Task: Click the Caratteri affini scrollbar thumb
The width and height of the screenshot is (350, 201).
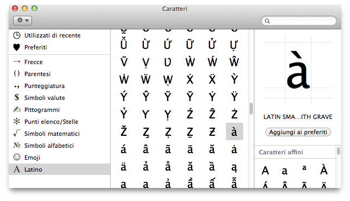Action: (x=339, y=151)
